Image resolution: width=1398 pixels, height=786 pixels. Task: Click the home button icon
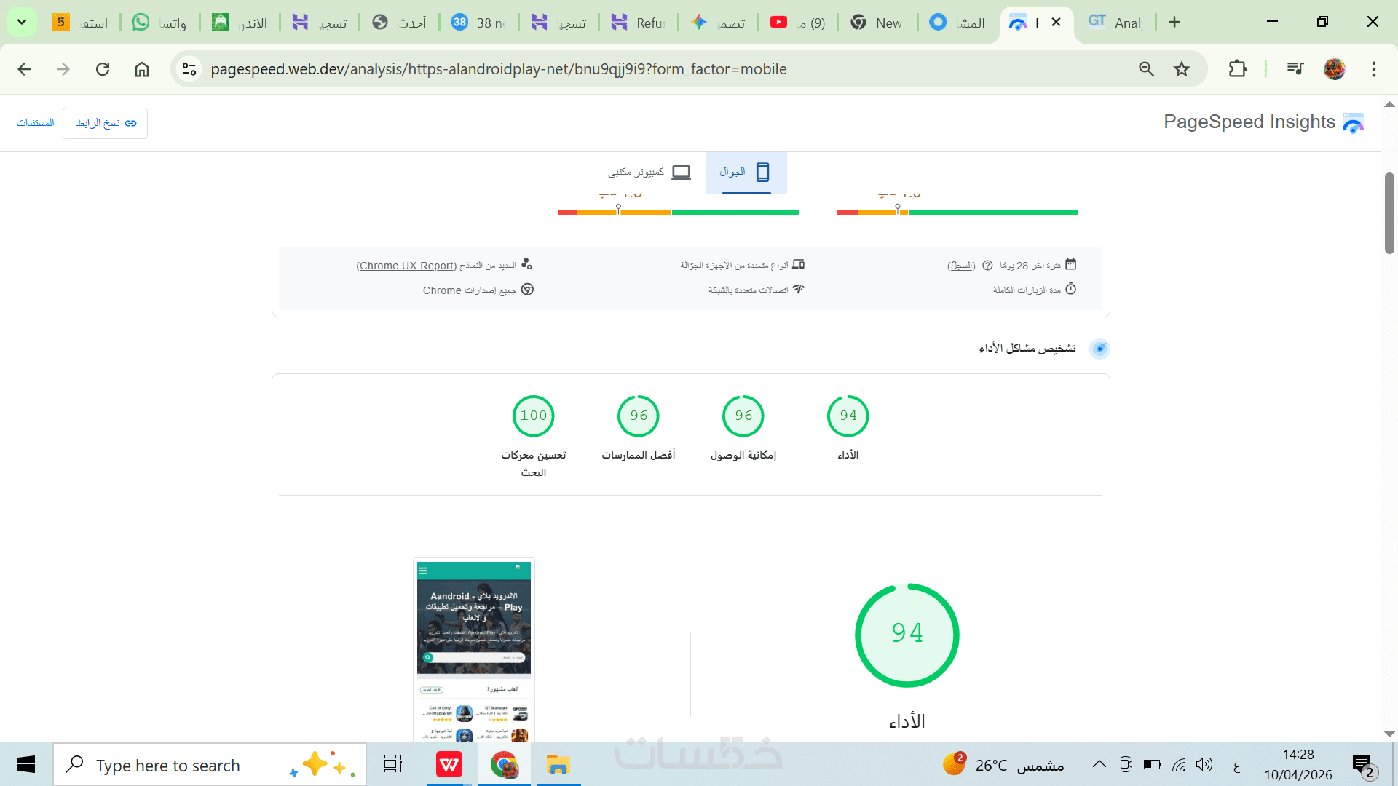[x=142, y=69]
